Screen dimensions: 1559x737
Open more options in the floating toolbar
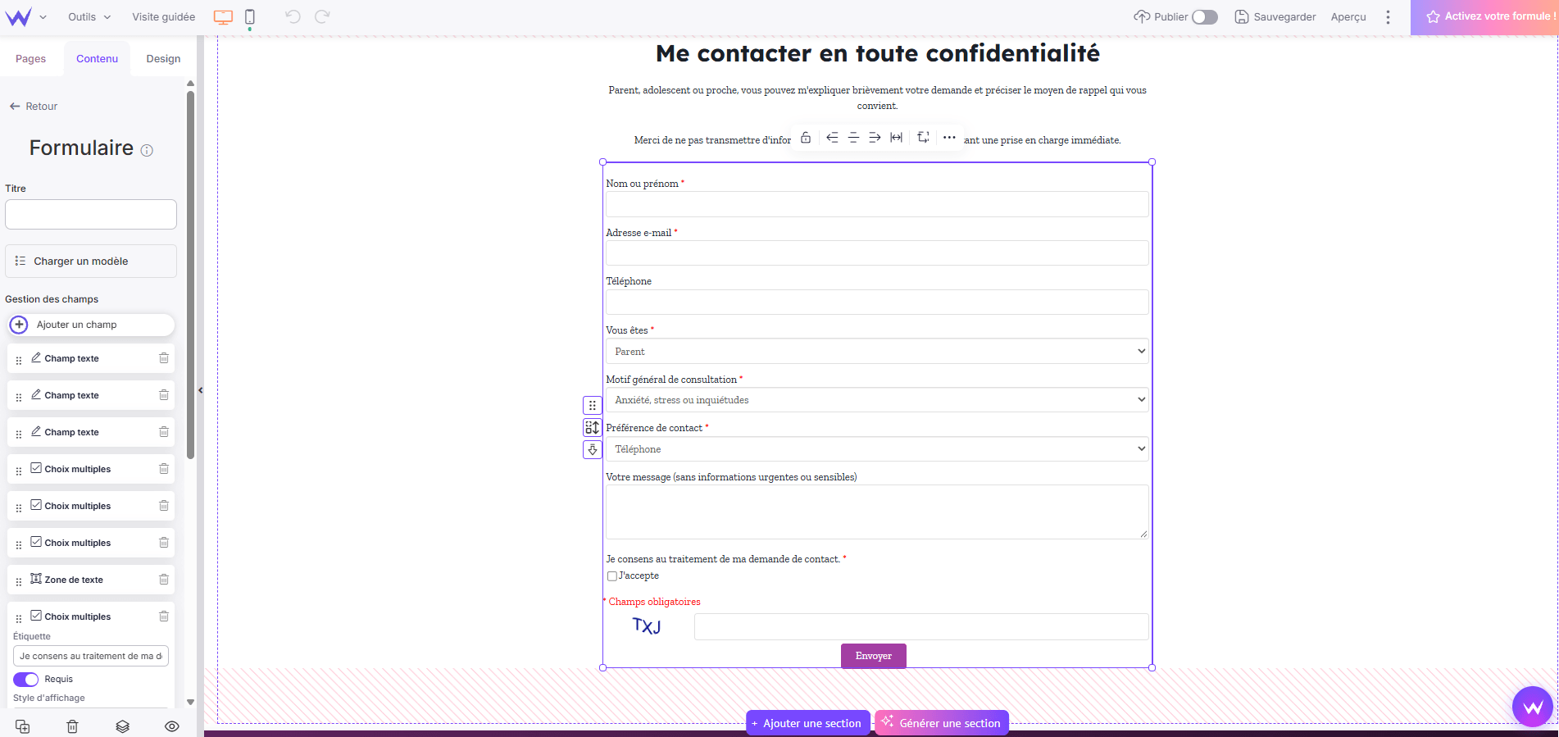[x=949, y=138]
